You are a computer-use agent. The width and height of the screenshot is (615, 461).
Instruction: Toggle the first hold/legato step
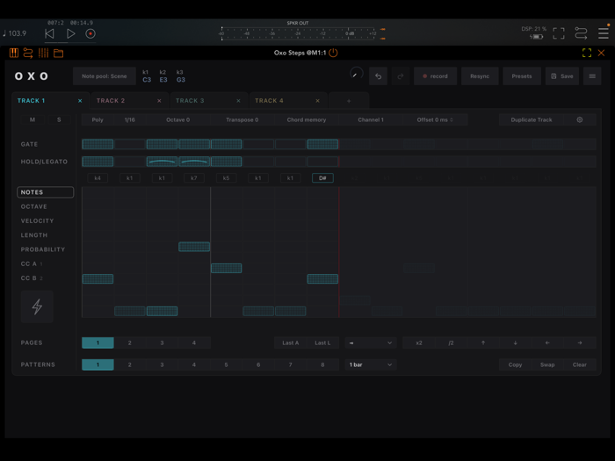coord(98,162)
